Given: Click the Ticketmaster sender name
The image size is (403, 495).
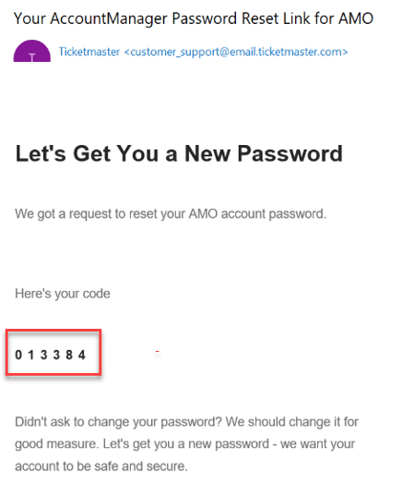Looking at the screenshot, I should pos(89,52).
